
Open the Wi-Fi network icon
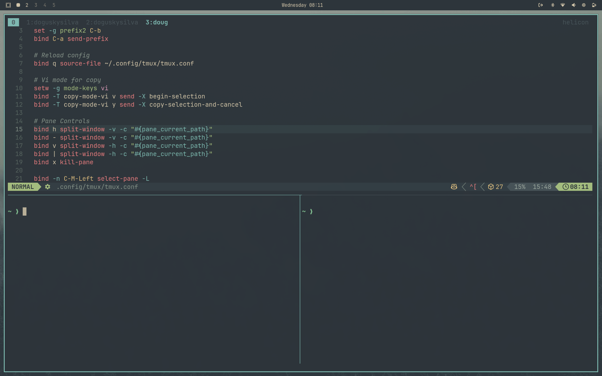(563, 5)
